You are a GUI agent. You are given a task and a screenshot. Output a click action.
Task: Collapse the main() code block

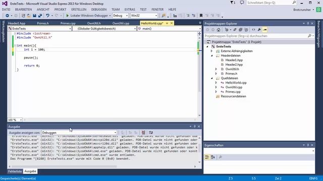tap(15, 46)
